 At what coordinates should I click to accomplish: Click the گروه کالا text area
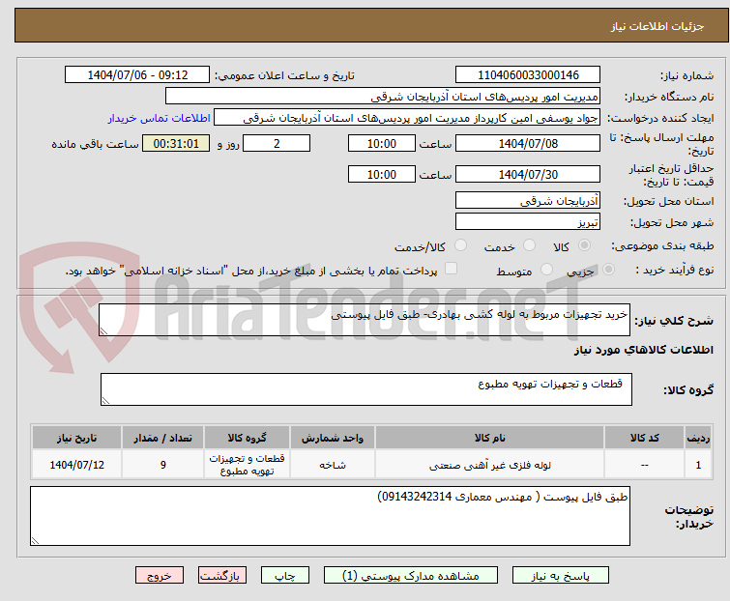366,389
